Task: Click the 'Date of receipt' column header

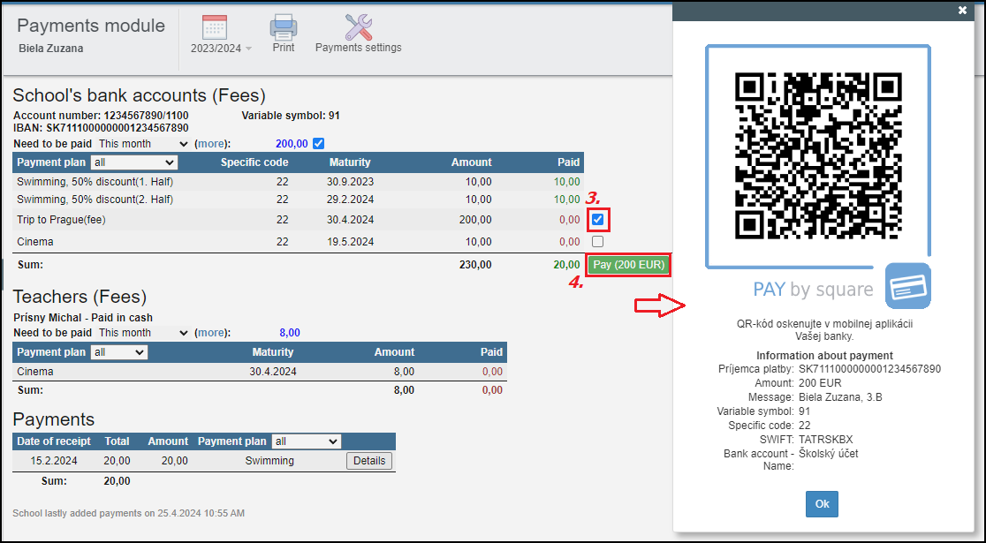Action: tap(54, 441)
